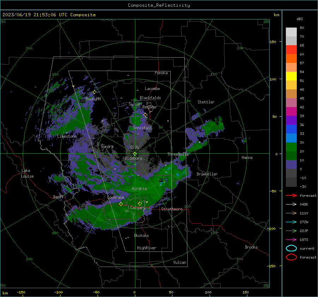Click the Stettler label on the map
The image size is (318, 297).
(x=206, y=102)
